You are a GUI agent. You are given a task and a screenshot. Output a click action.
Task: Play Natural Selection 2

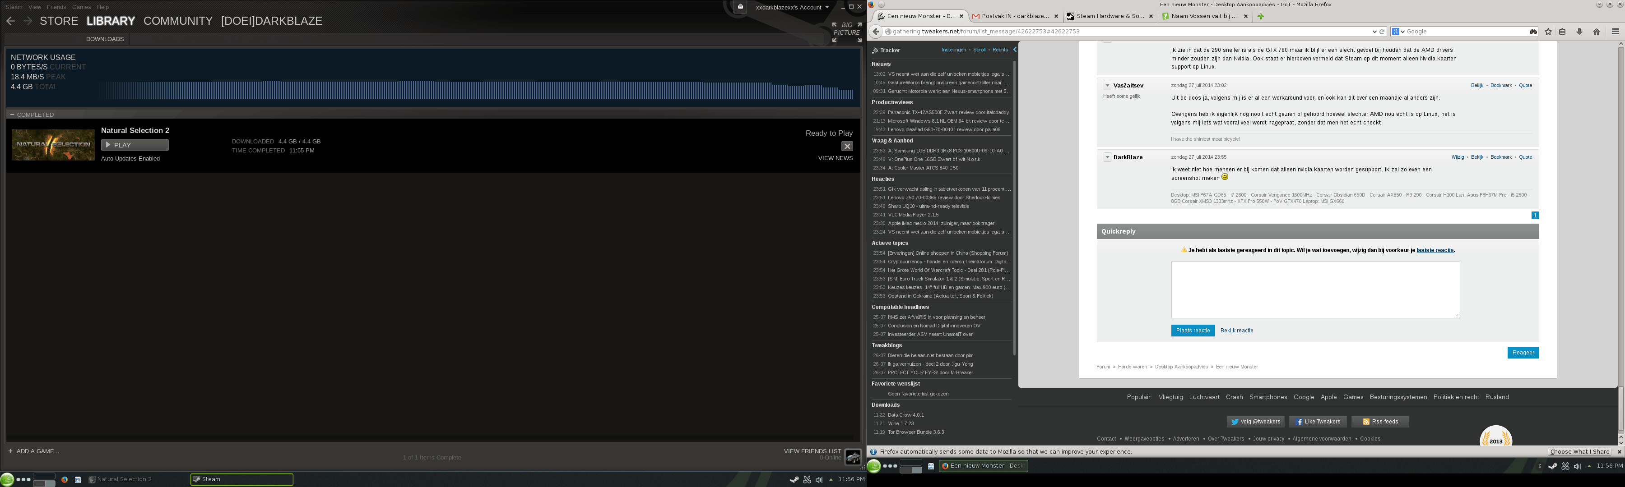pos(135,145)
